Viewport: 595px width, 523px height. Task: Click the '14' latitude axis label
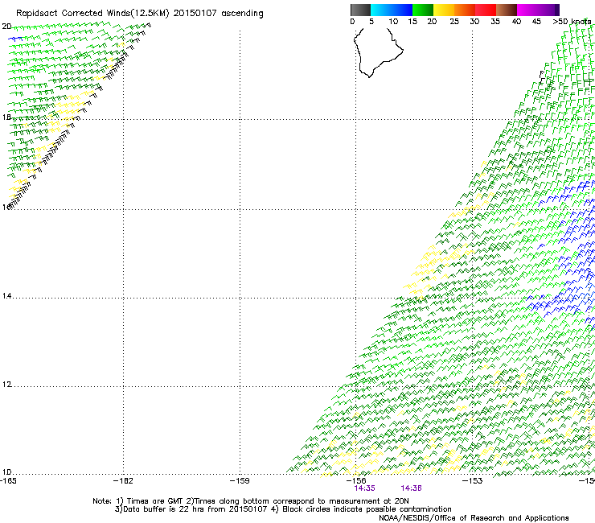pos(6,296)
